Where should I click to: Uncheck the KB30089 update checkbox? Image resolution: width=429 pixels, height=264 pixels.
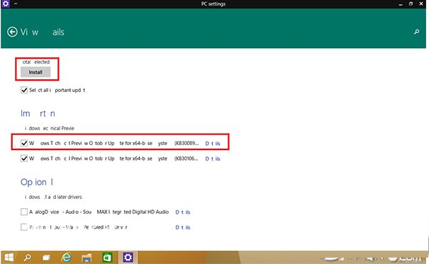point(24,143)
